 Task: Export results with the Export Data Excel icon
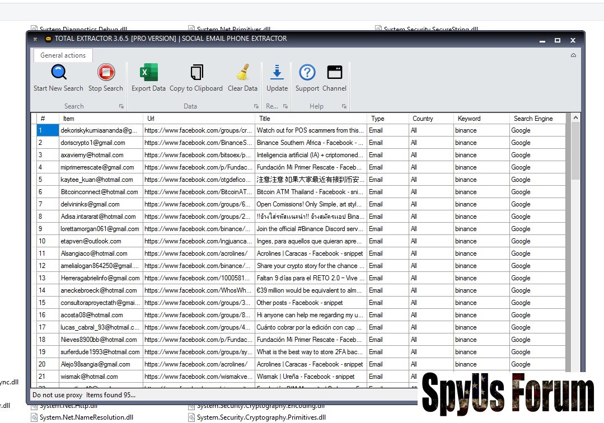(148, 73)
